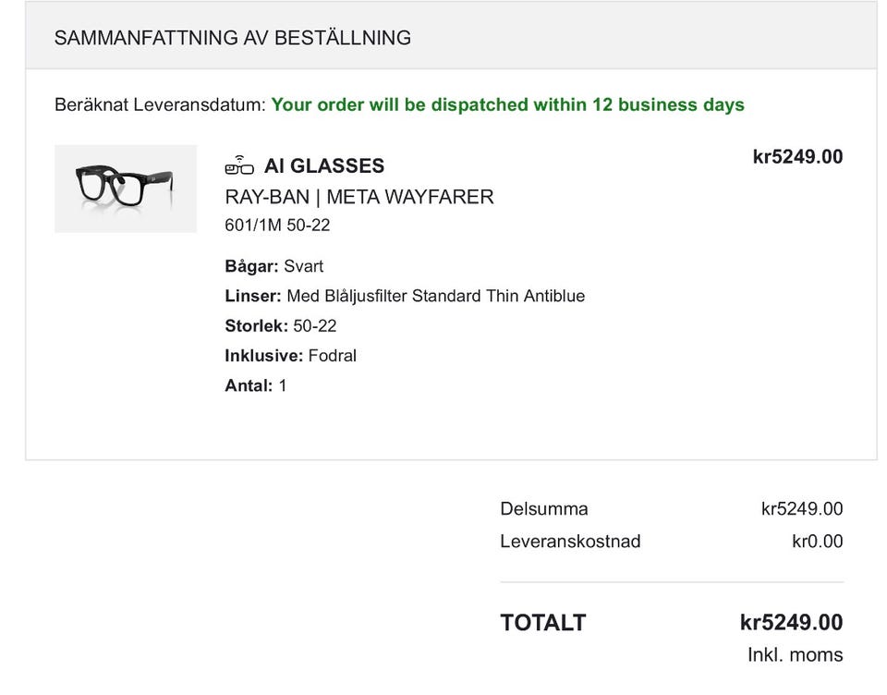Image resolution: width=887 pixels, height=695 pixels.
Task: Click the delivery cost value kr0.00
Action: coord(817,541)
